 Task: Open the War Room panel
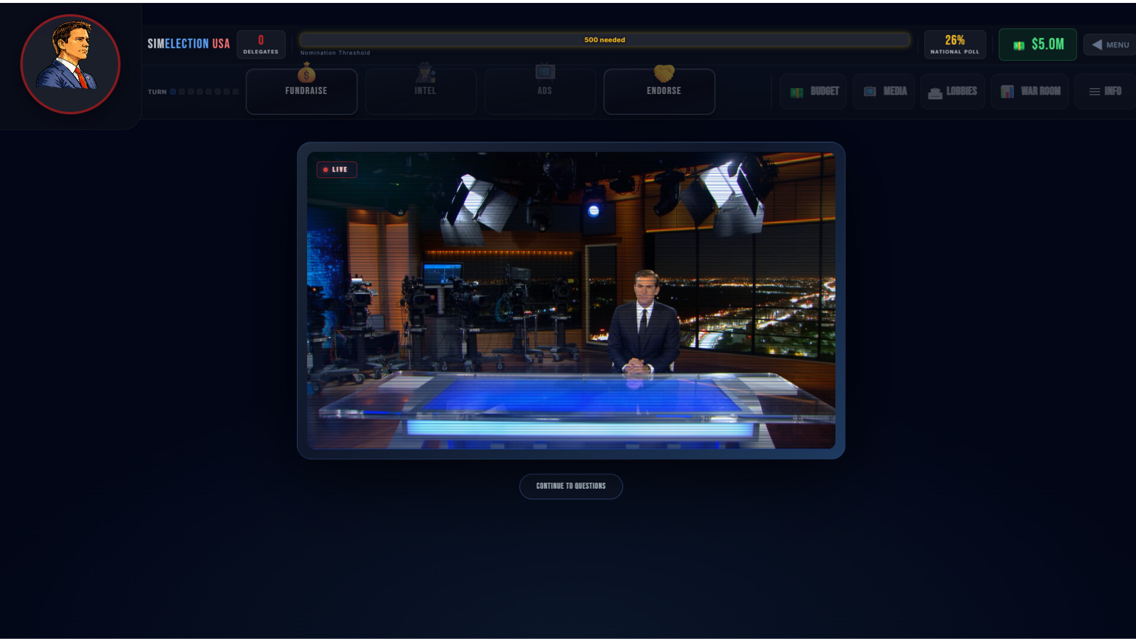tap(1030, 92)
